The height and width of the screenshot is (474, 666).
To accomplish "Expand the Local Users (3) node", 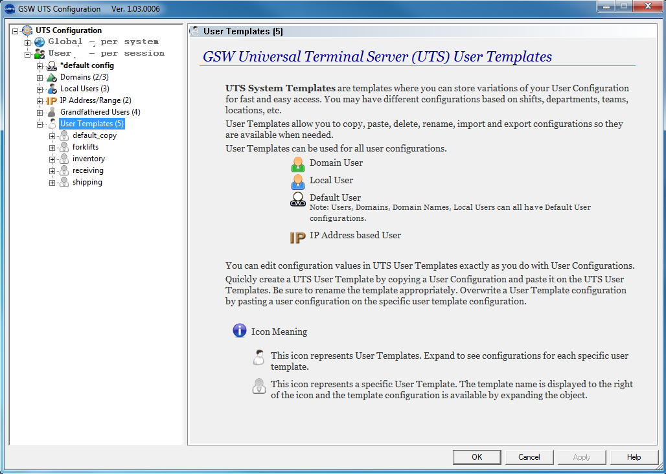I will [40, 89].
